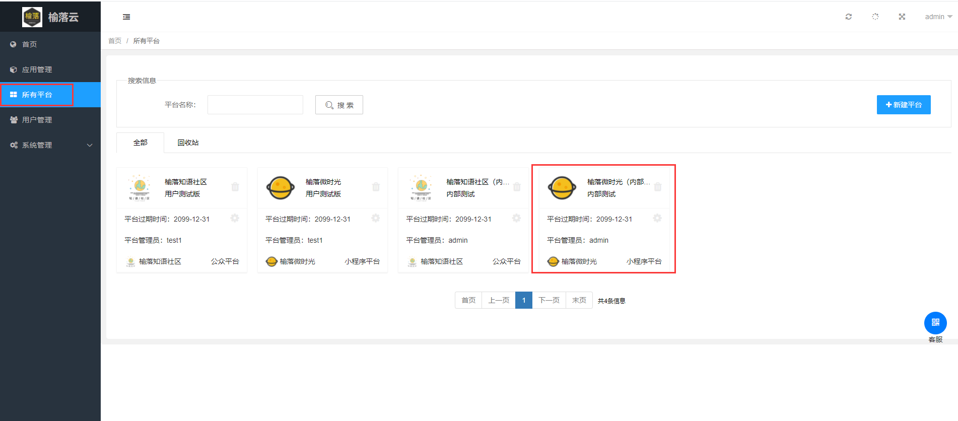Open settings gear of 榆落微时光 用户测试版 card
The height and width of the screenshot is (421, 958).
pyautogui.click(x=376, y=218)
